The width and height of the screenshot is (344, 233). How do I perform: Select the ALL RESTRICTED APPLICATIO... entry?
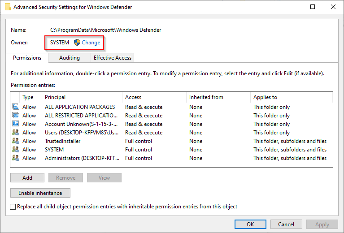pos(81,116)
